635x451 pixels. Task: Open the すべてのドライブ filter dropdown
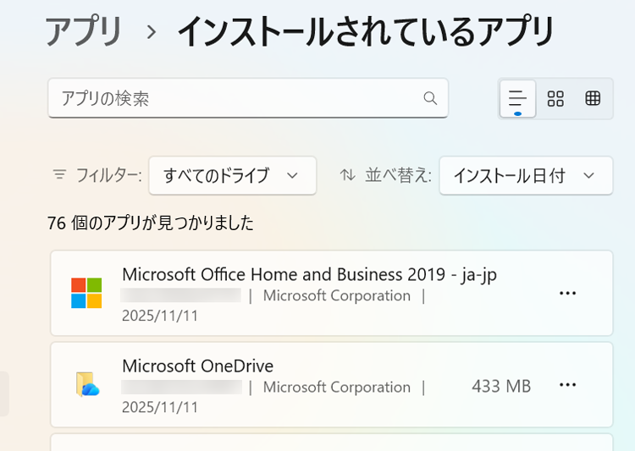point(233,176)
